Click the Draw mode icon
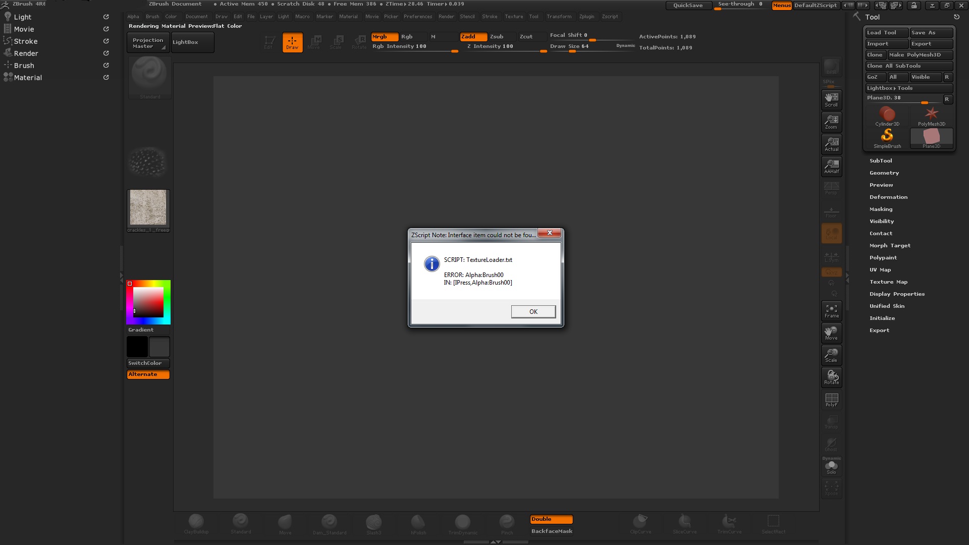969x545 pixels. (292, 42)
